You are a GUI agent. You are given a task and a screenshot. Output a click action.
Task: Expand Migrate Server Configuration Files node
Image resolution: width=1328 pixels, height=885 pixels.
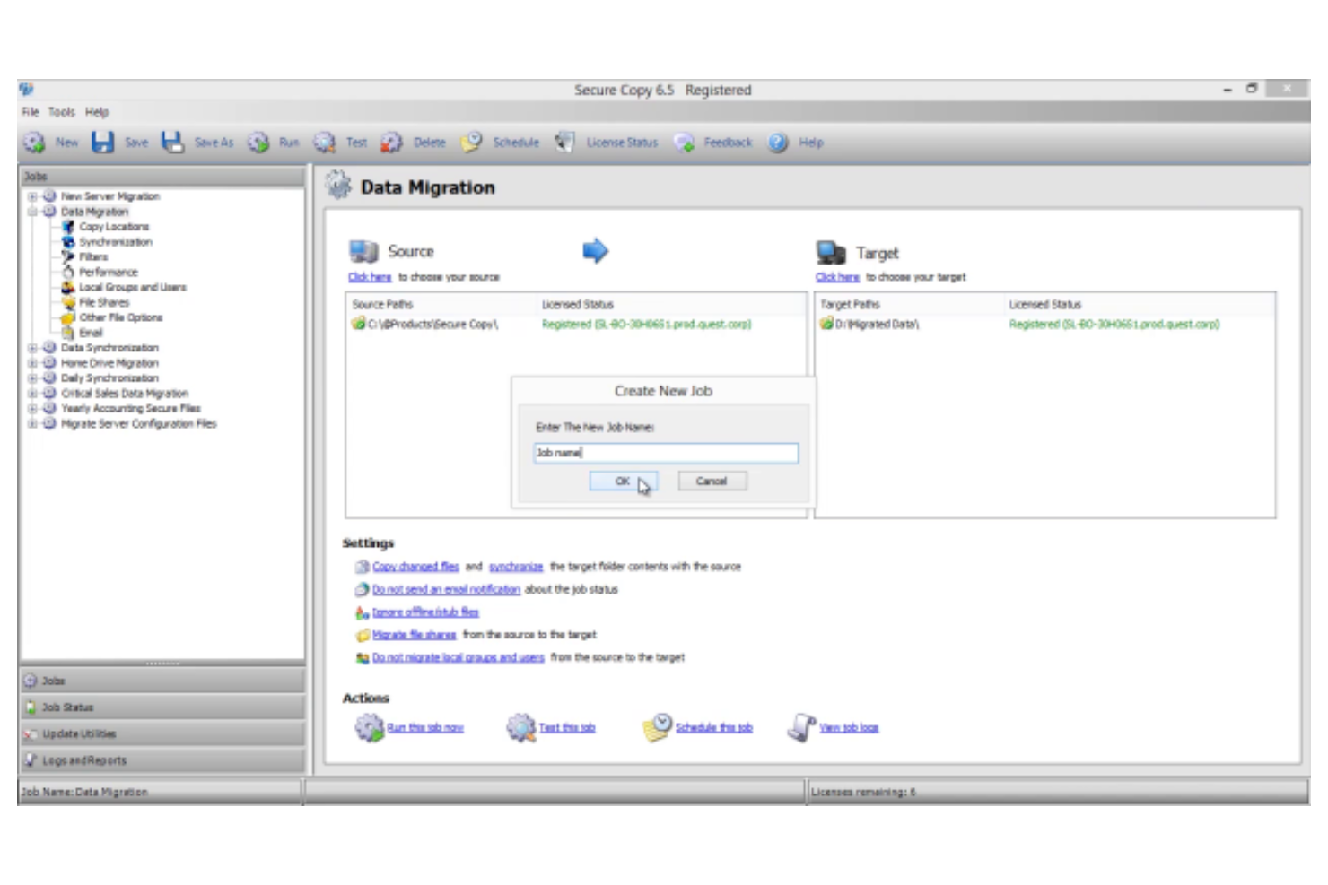pyautogui.click(x=32, y=423)
